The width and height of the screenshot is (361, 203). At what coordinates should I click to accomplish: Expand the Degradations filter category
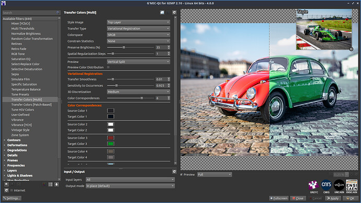(x=4, y=150)
